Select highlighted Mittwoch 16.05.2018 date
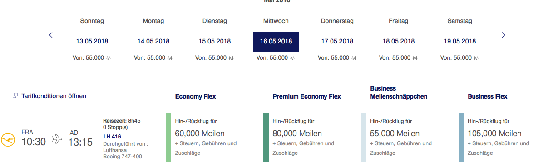 (276, 41)
